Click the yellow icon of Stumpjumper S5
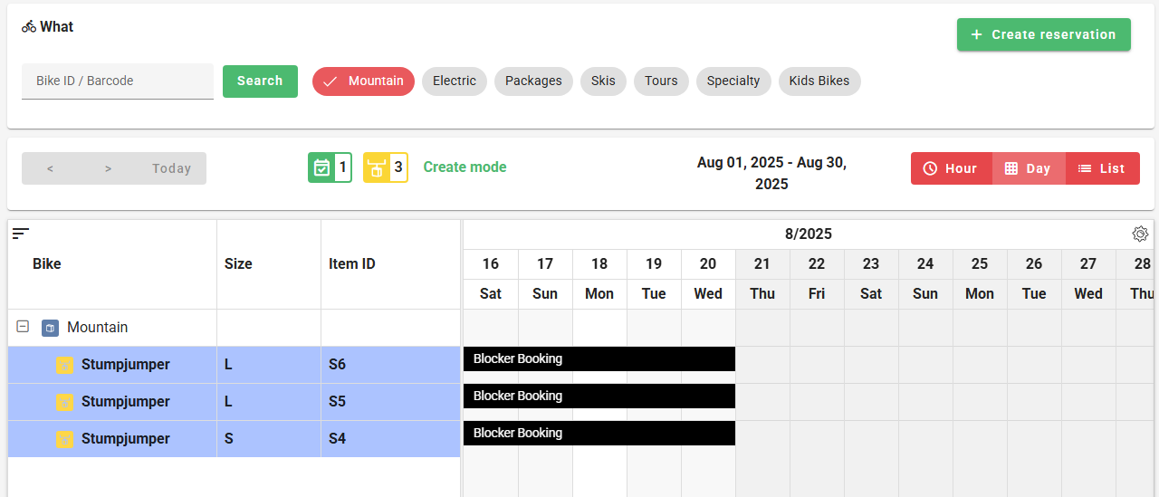 [x=64, y=402]
